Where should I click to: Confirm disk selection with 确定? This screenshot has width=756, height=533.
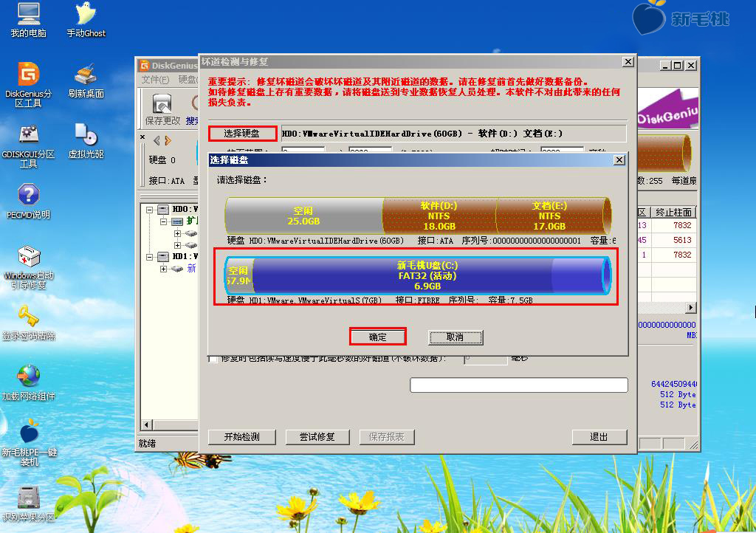(x=377, y=337)
